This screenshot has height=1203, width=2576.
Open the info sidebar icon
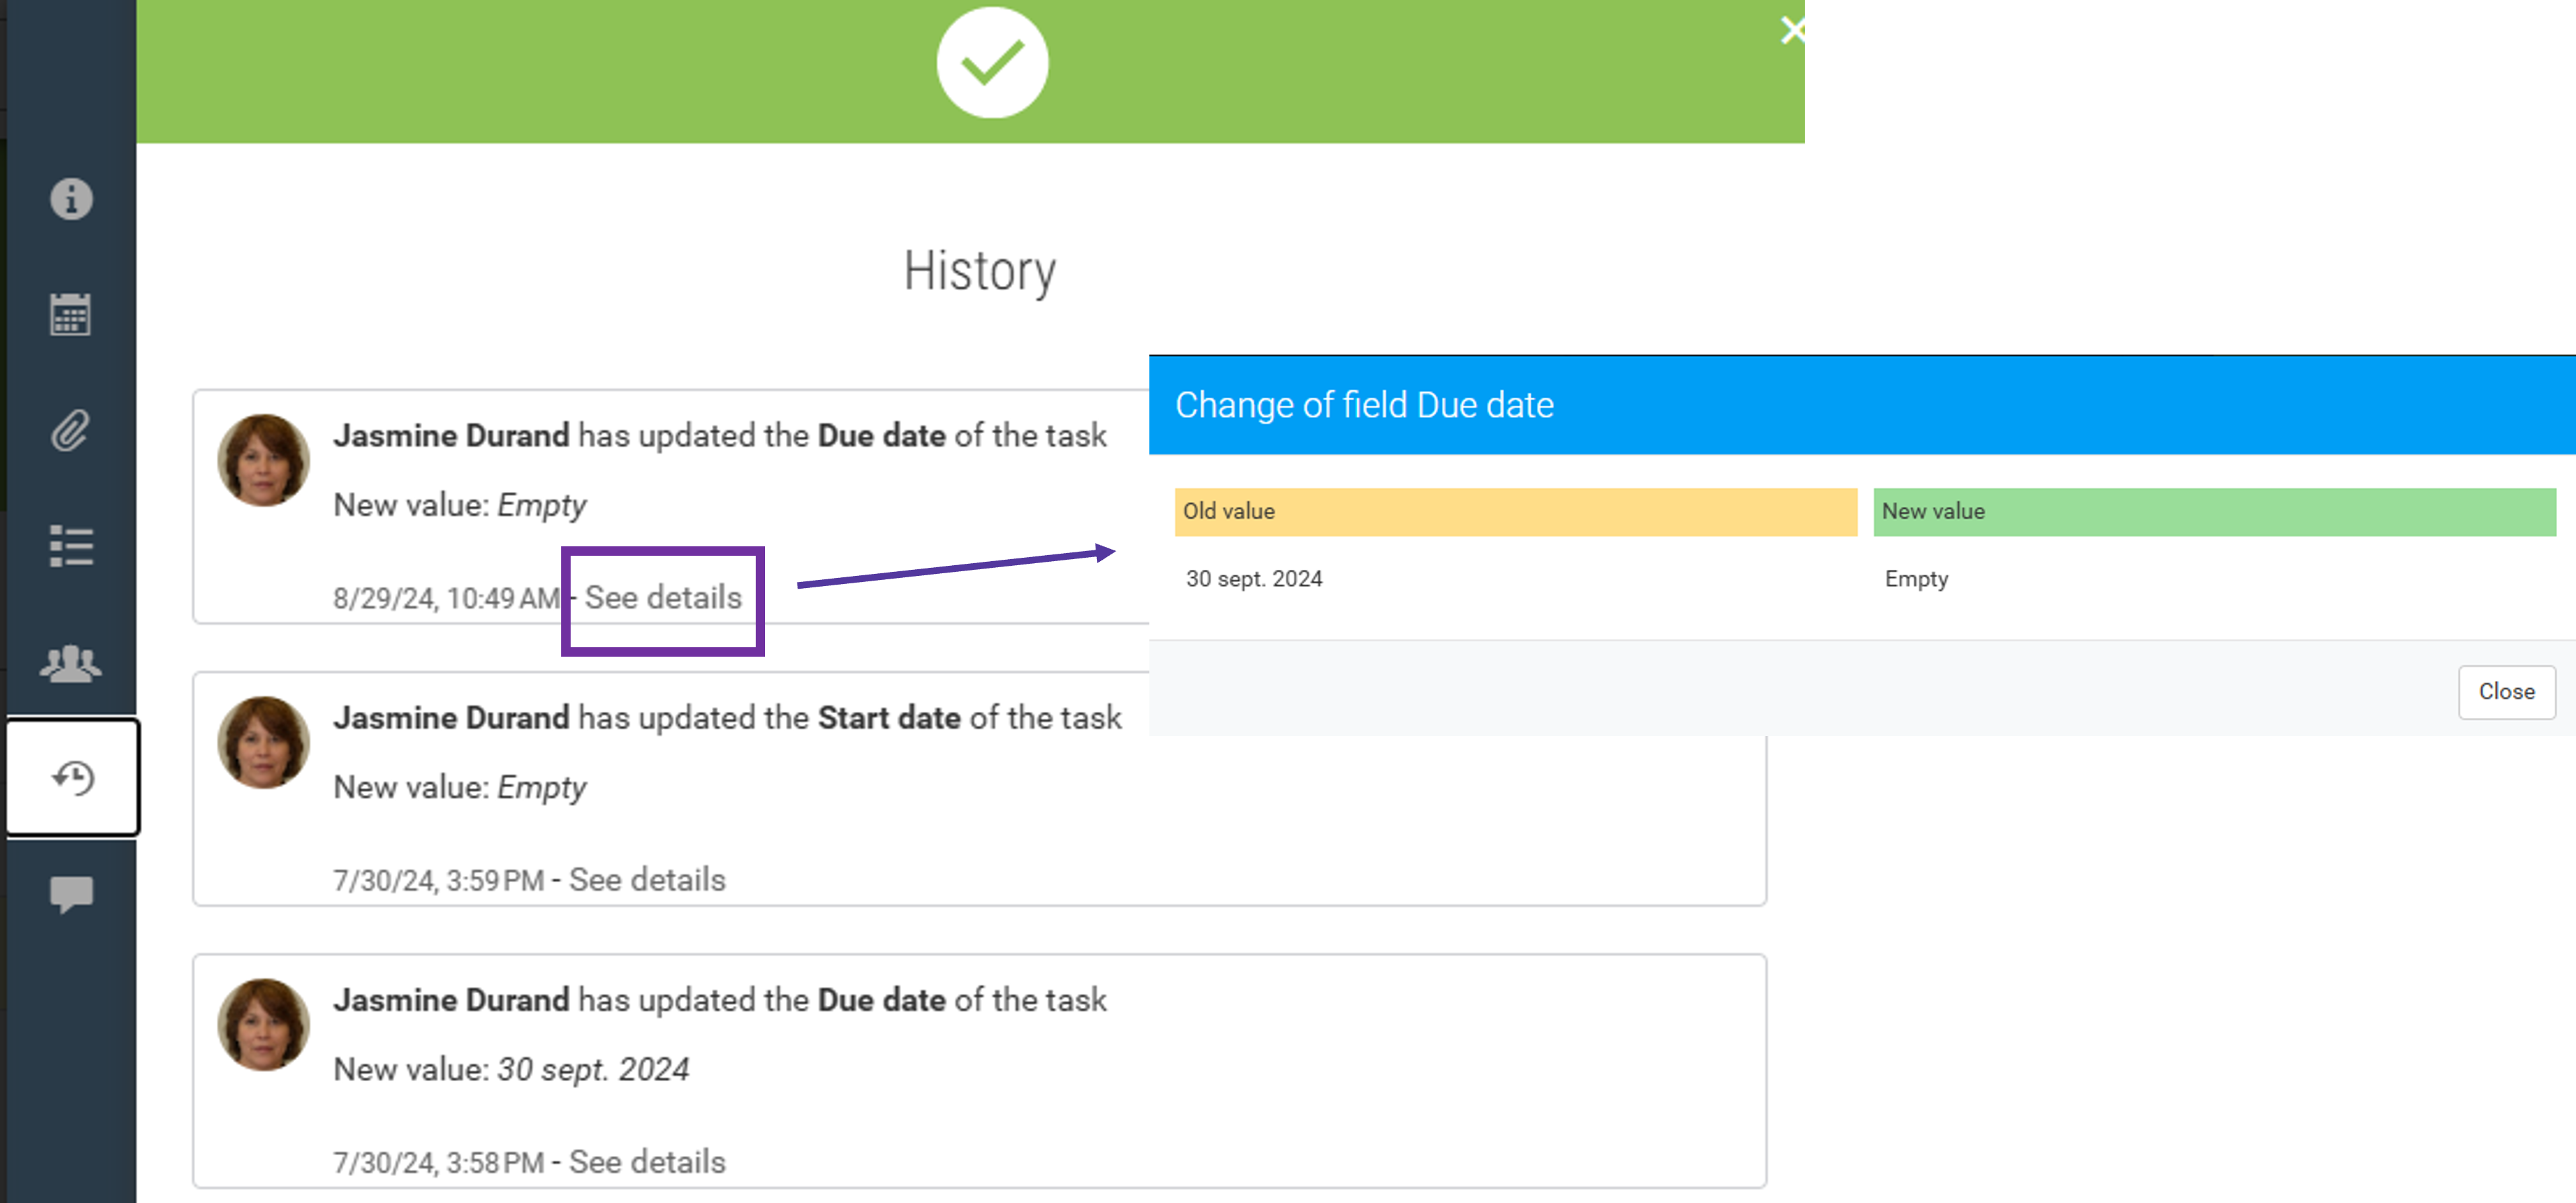(x=71, y=199)
